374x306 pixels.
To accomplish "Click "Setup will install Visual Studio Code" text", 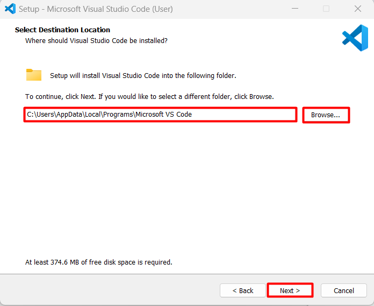I will coord(143,76).
